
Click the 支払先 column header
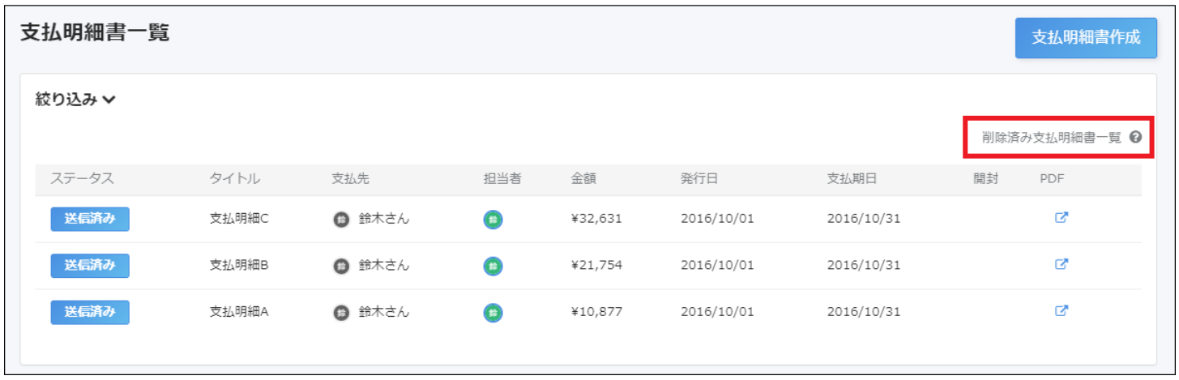tap(351, 179)
